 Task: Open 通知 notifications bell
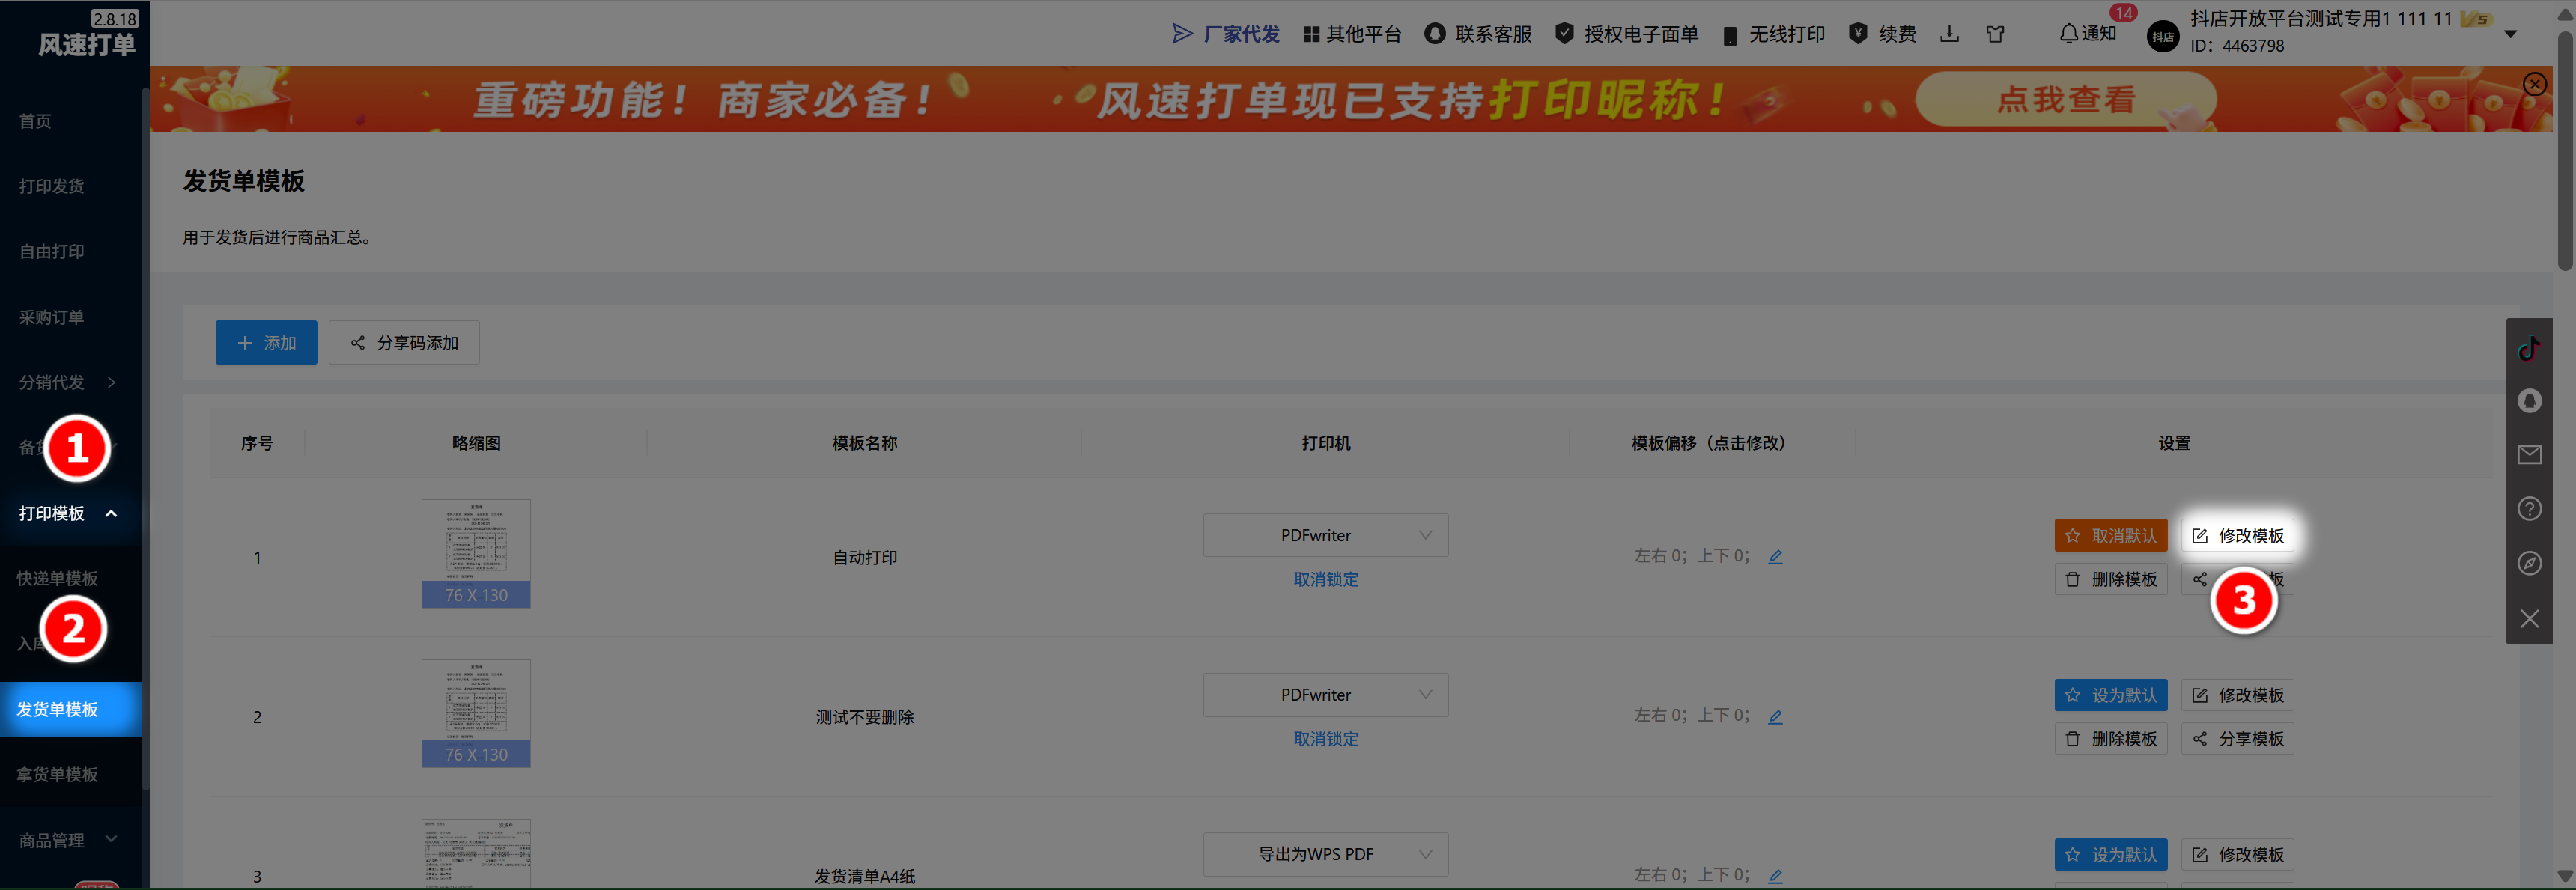(x=2088, y=34)
